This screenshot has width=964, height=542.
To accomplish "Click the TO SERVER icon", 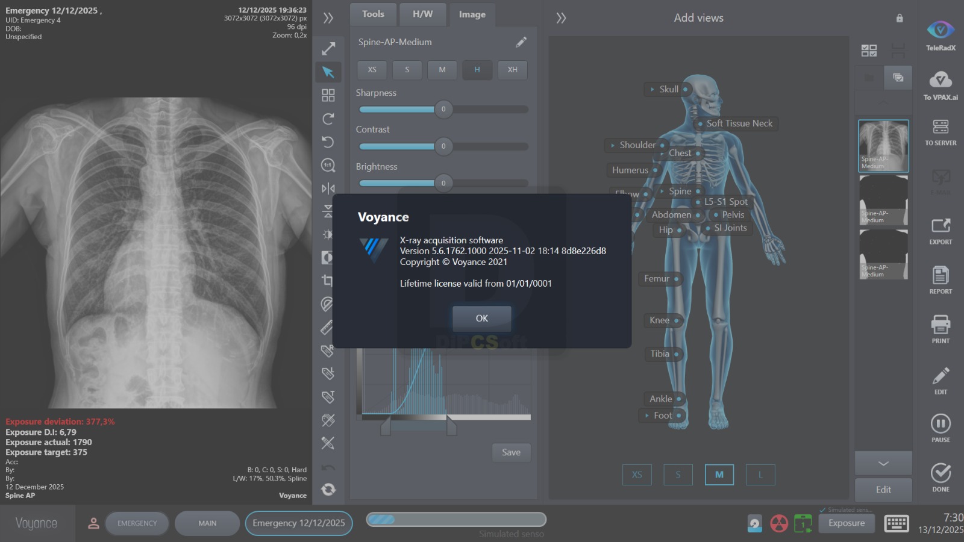I will (x=941, y=126).
